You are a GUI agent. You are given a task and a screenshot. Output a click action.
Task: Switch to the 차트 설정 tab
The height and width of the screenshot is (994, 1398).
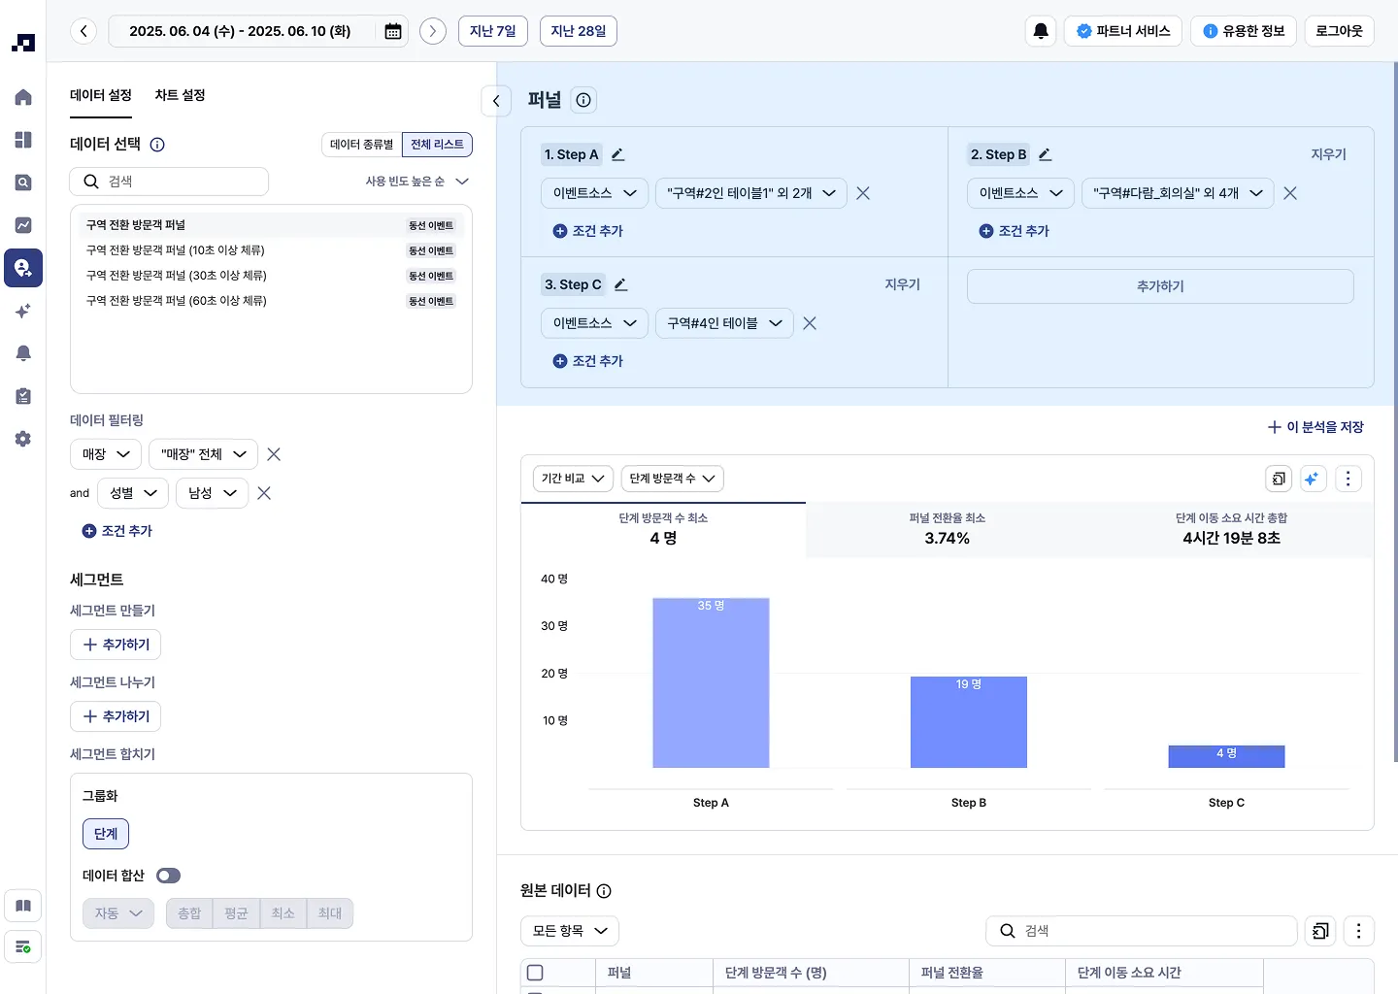pos(180,95)
